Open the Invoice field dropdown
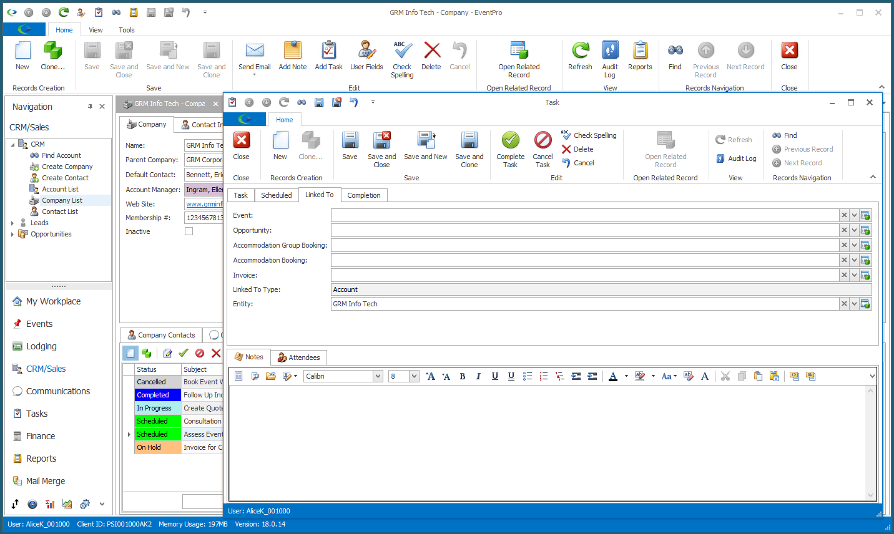Viewport: 894px width, 534px height. [854, 275]
